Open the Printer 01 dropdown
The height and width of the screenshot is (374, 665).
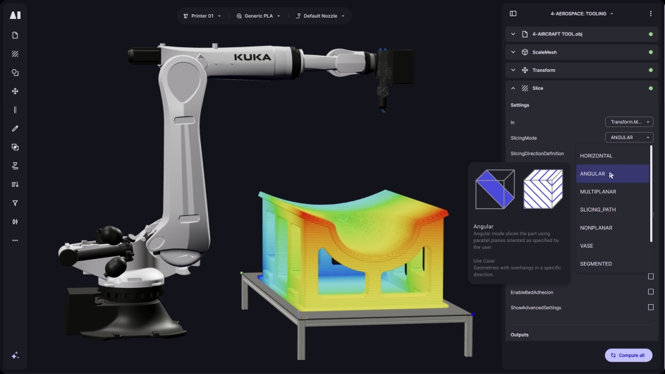(x=202, y=16)
